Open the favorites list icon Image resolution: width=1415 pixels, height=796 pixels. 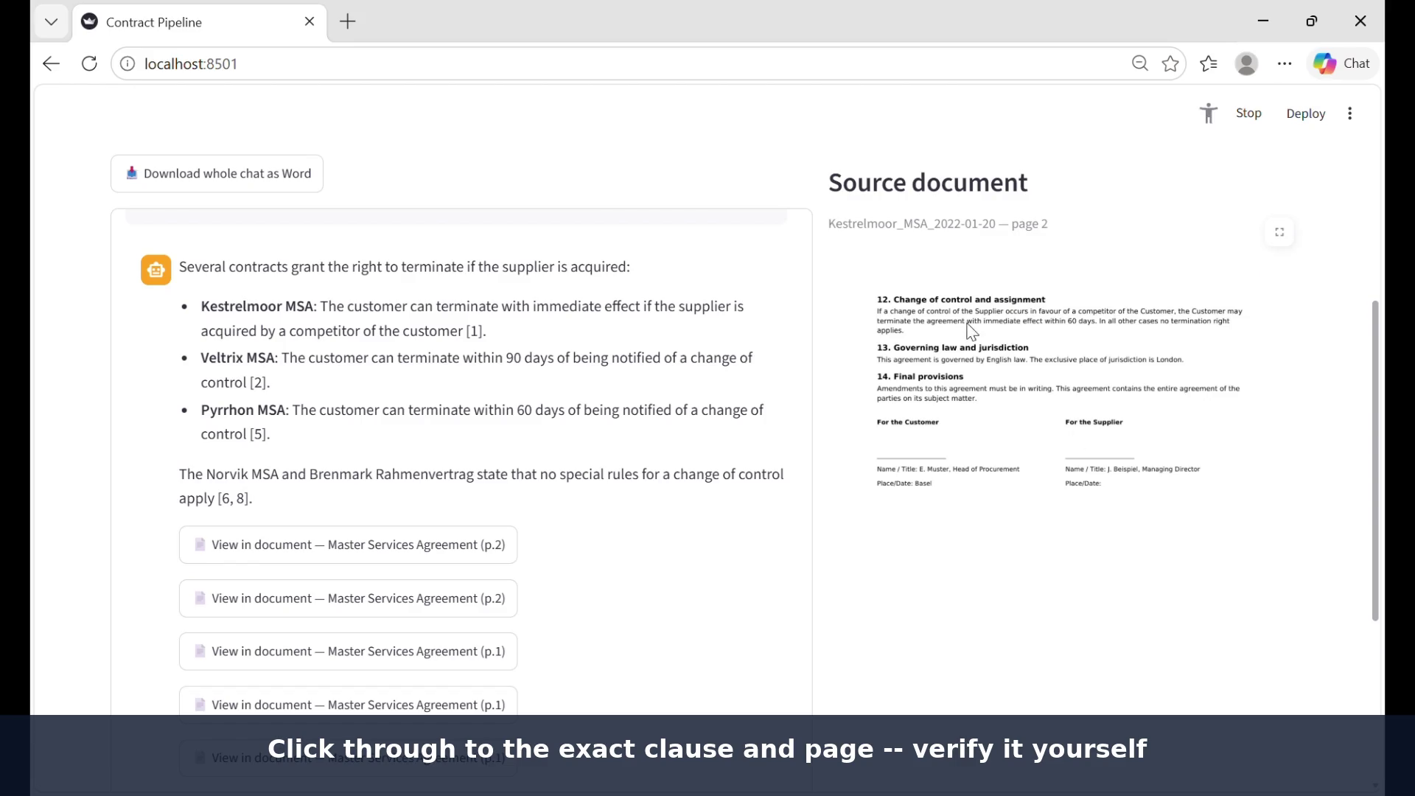1209,63
